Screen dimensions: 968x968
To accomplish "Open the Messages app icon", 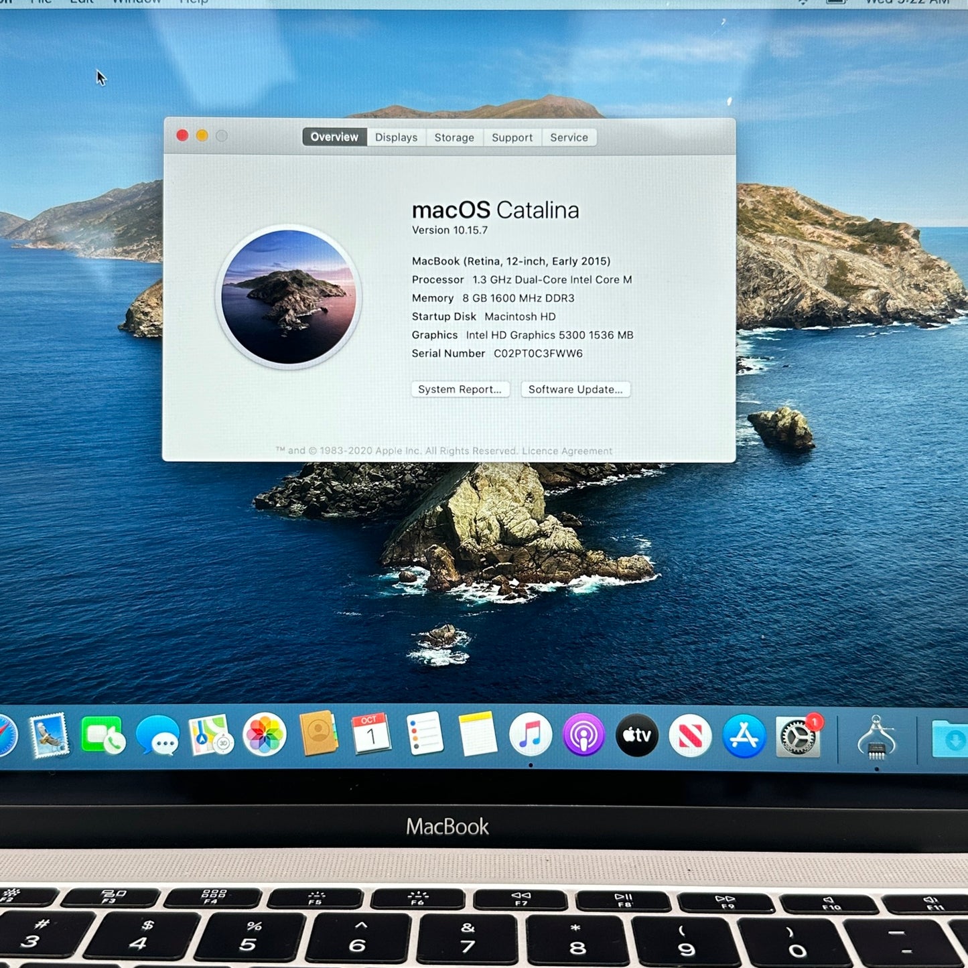I will coord(157,736).
